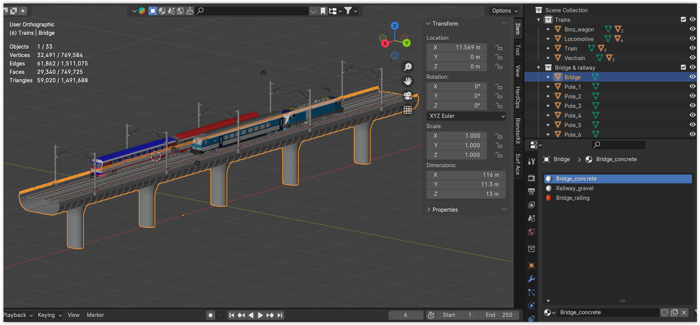Click the red X axis gizmo ball

[385, 43]
